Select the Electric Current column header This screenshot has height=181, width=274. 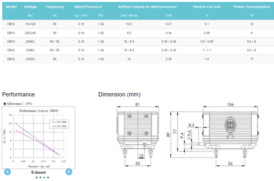click(207, 7)
